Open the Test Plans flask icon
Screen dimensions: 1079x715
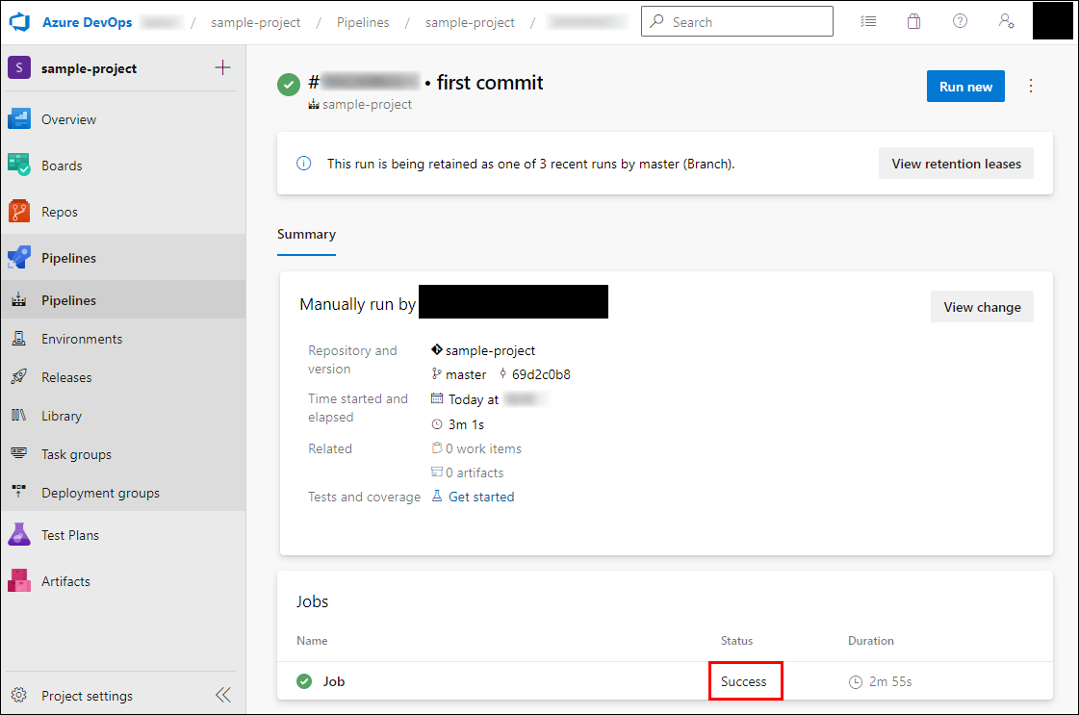[x=19, y=535]
